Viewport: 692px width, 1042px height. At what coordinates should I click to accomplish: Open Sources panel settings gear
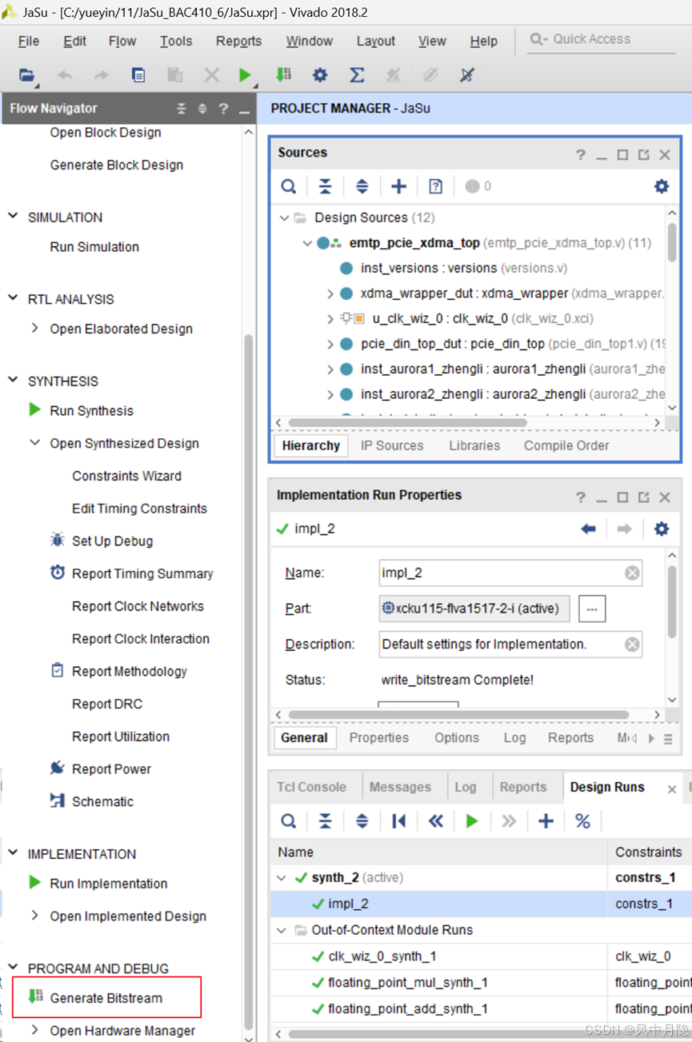(x=662, y=186)
